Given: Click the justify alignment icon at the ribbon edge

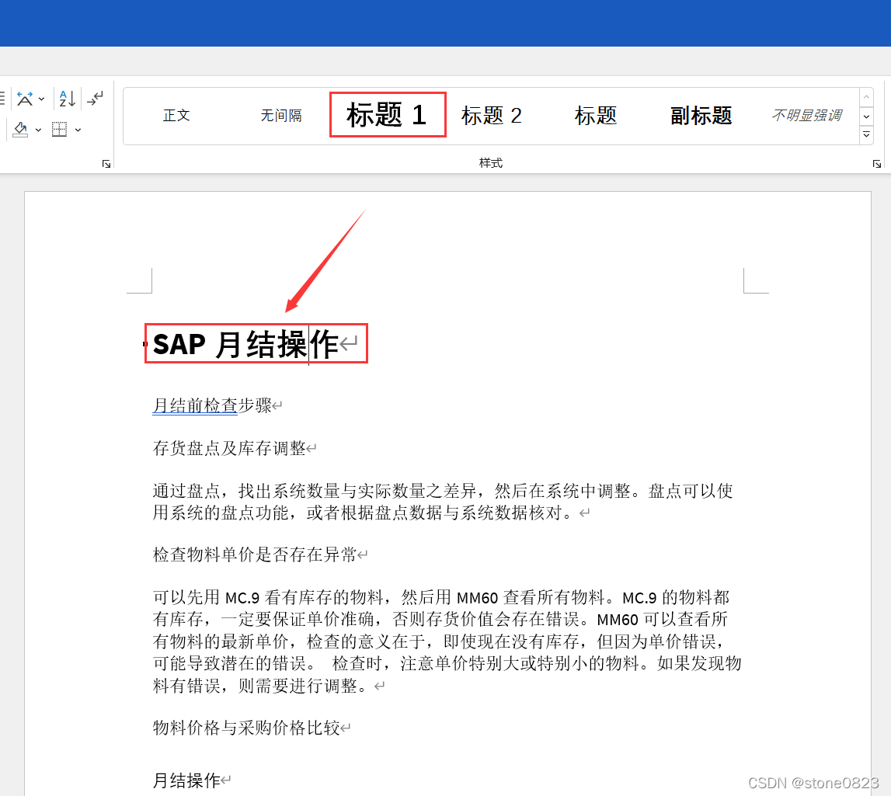Looking at the screenshot, I should 2,99.
